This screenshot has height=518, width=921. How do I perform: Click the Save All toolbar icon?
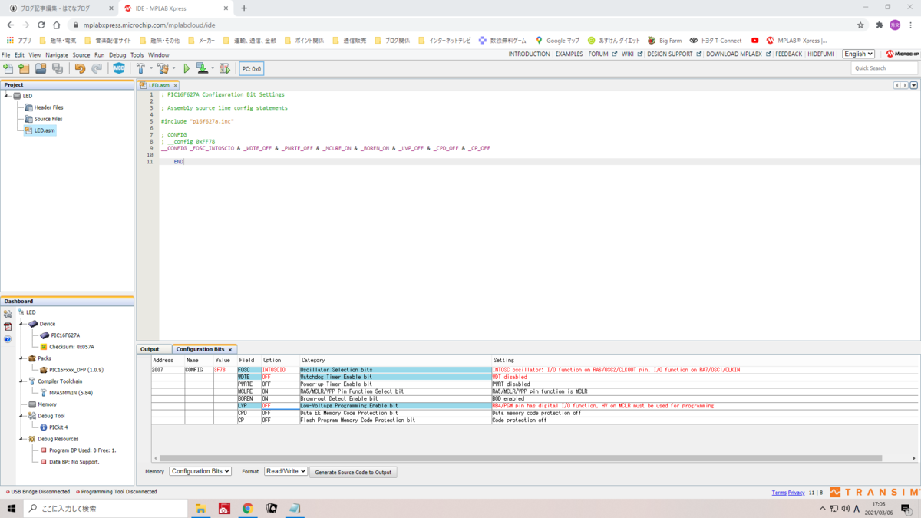coord(58,68)
